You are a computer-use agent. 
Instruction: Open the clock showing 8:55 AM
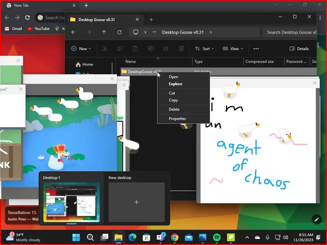tap(303, 237)
